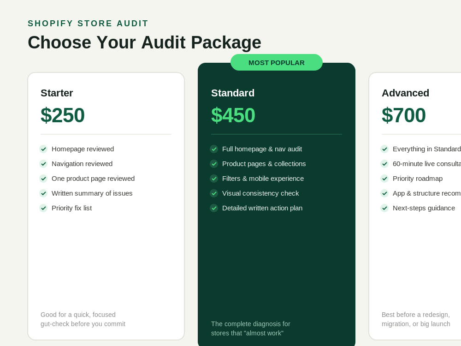Screen dimensions: 461x346
Task: Click the MOST POPULAR badge
Action: [x=277, y=62]
